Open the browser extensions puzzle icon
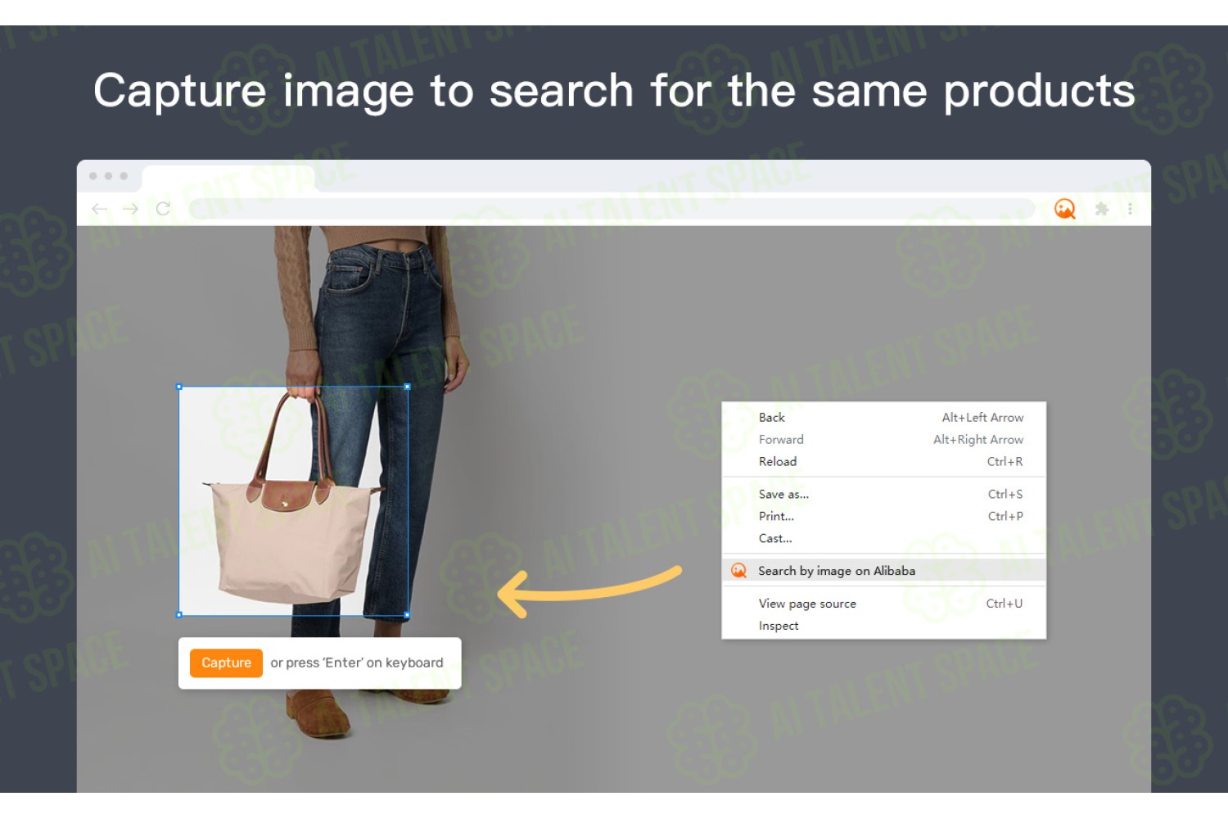This screenshot has height=819, width=1228. pyautogui.click(x=1102, y=209)
